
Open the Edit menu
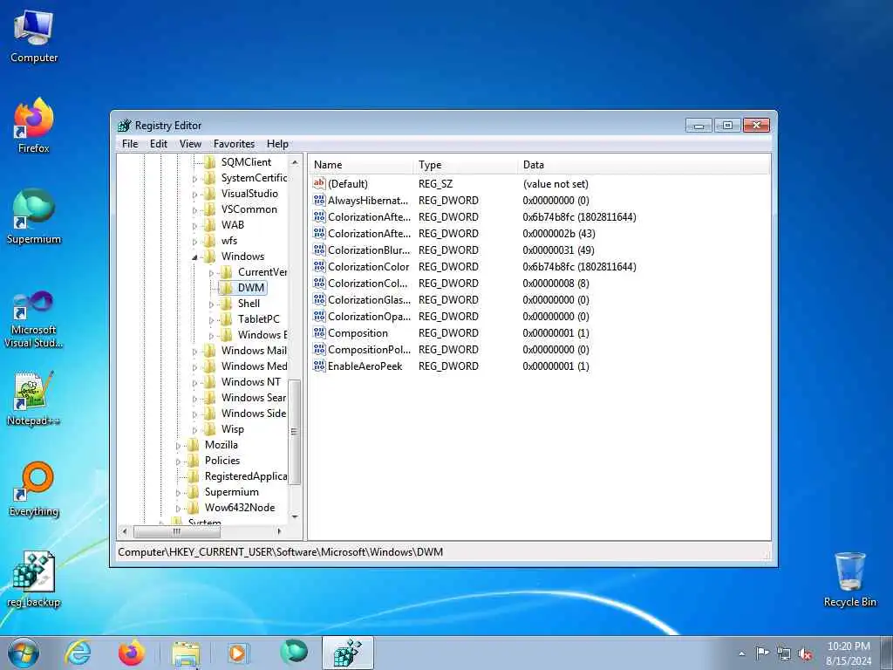[x=159, y=144]
